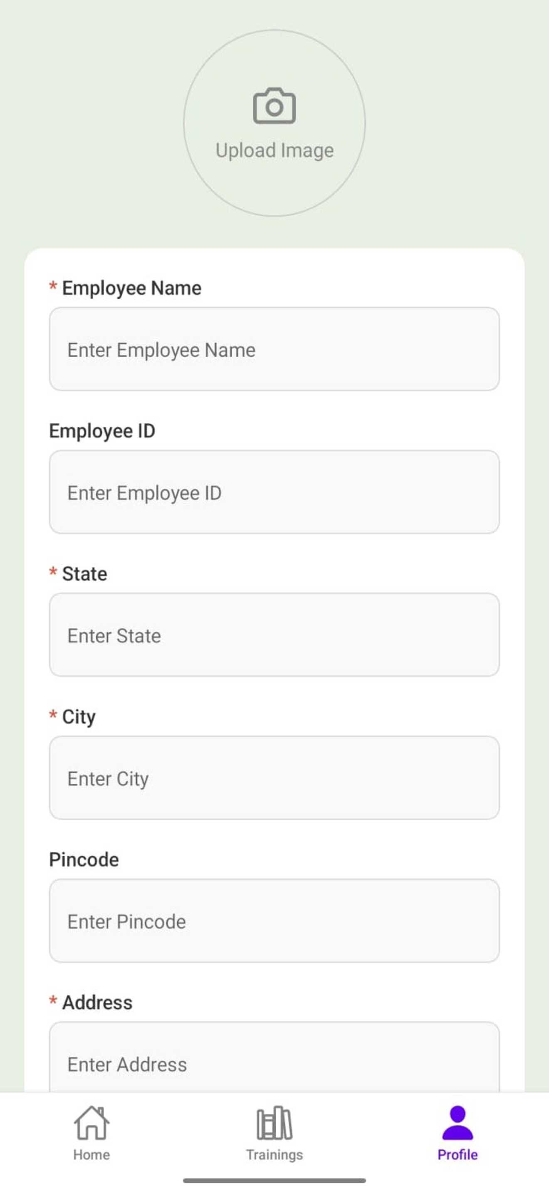Click the Employee Name label
Viewport: 549px width, 1194px height.
tap(131, 289)
